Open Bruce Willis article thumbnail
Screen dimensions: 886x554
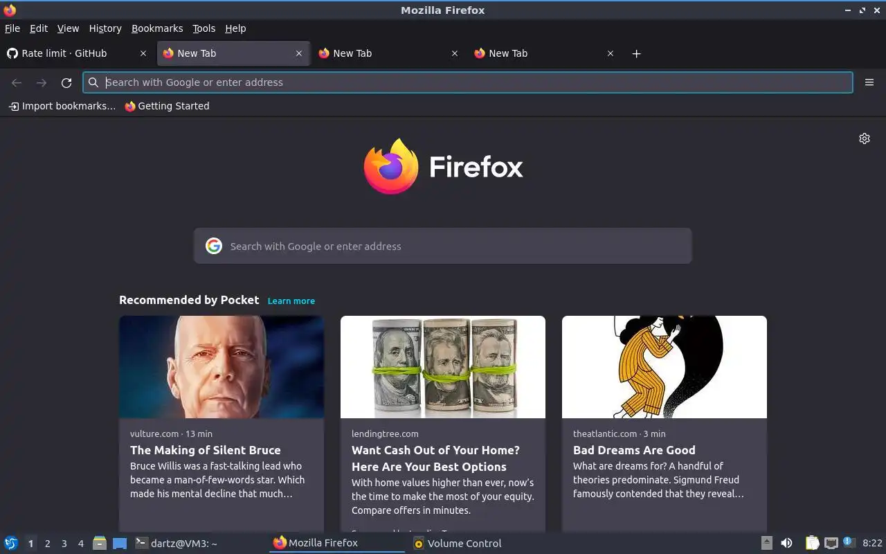pos(221,367)
